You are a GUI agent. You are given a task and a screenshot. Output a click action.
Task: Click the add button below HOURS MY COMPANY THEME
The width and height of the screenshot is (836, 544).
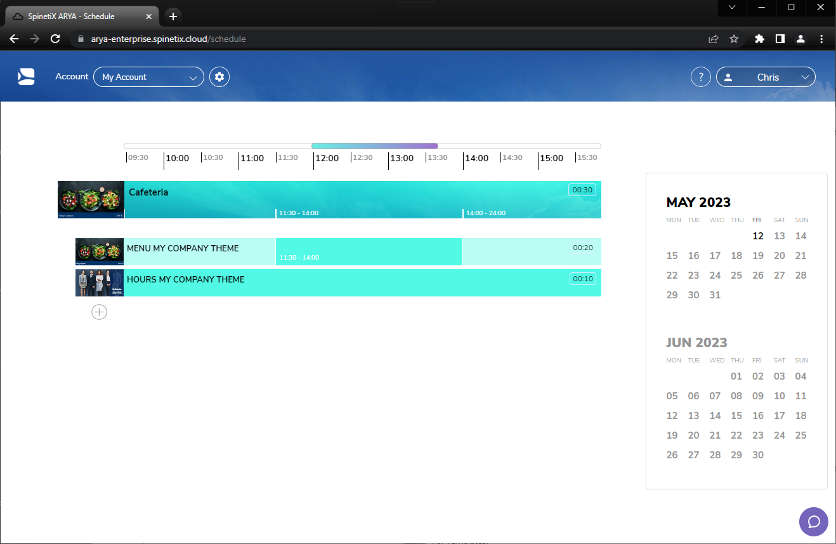pos(99,312)
